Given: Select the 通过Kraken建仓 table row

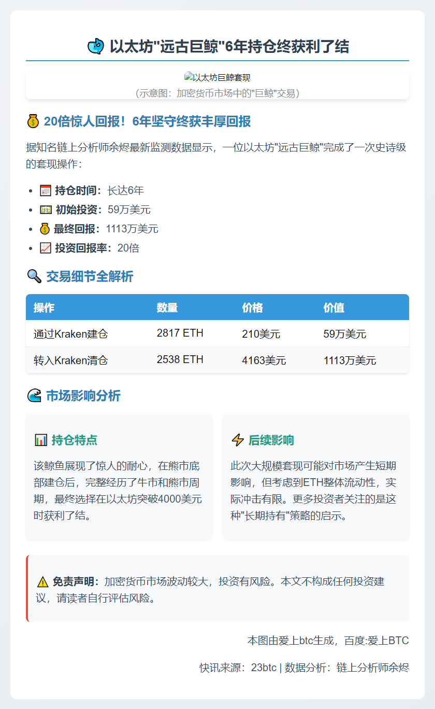Looking at the screenshot, I should point(218,333).
